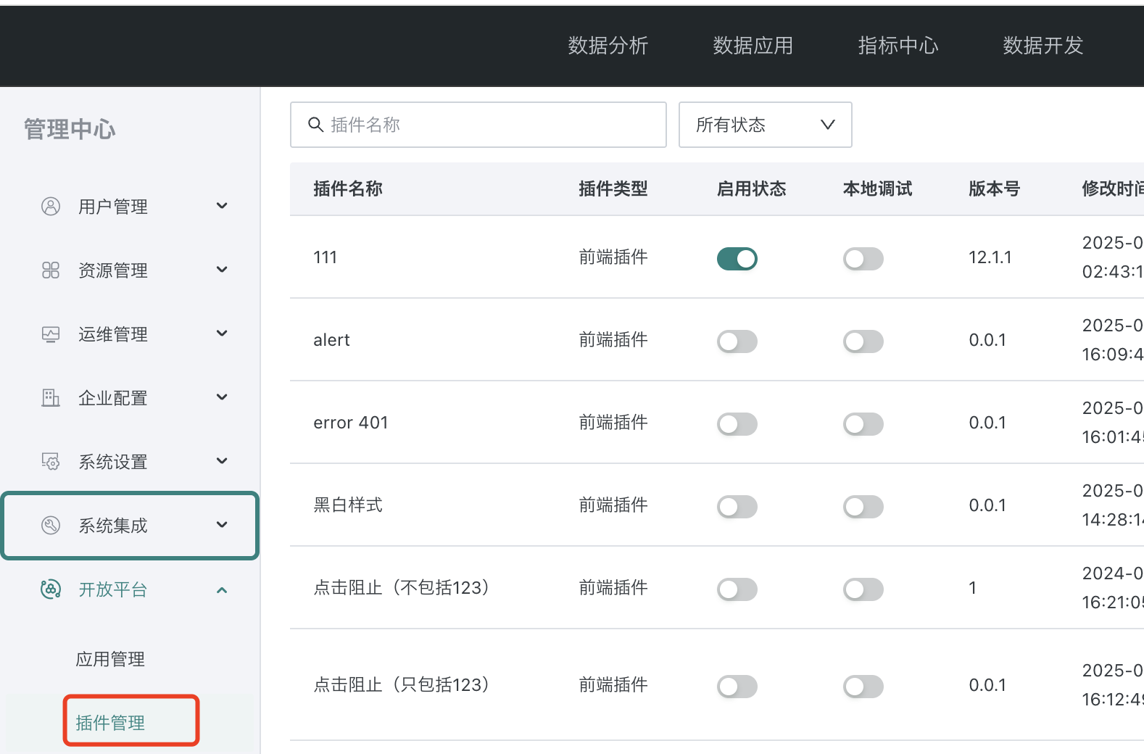
Task: Click the search magnifier icon
Action: tap(315, 125)
